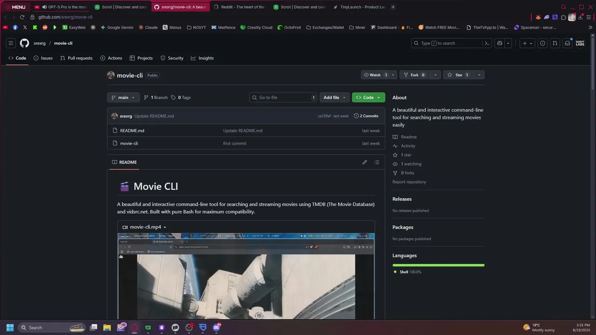Open Discord in Windows taskbar

pyautogui.click(x=216, y=328)
